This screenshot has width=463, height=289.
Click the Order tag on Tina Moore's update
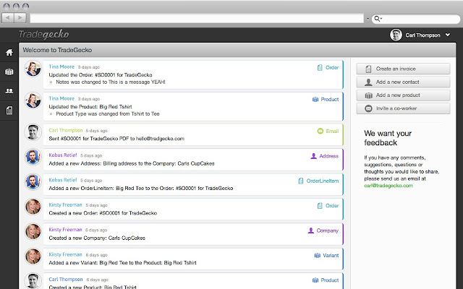pyautogui.click(x=328, y=67)
